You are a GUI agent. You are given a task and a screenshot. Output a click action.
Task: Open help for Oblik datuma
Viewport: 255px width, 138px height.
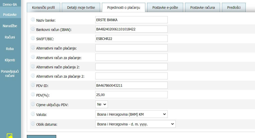33,124
